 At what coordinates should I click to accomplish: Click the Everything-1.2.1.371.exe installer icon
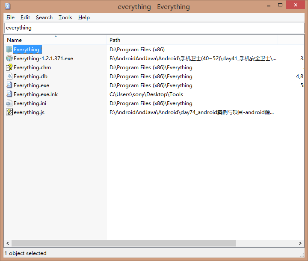[9, 58]
